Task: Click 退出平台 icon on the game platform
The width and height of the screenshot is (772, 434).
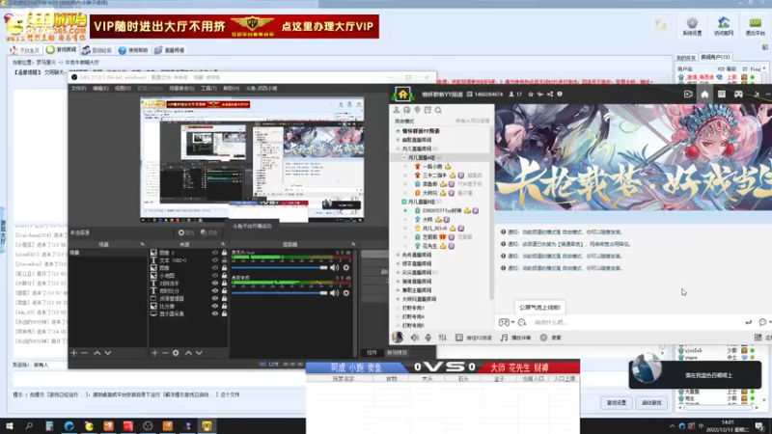Action: (755, 27)
